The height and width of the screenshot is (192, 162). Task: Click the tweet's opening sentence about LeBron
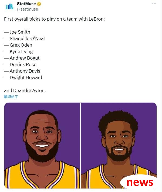pyautogui.click(x=55, y=19)
